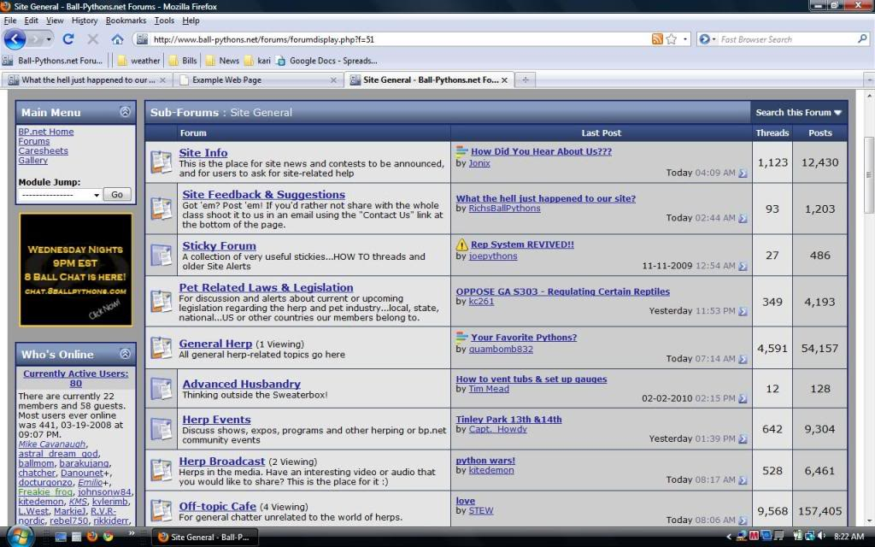Reload the page with the refresh icon

click(x=68, y=39)
